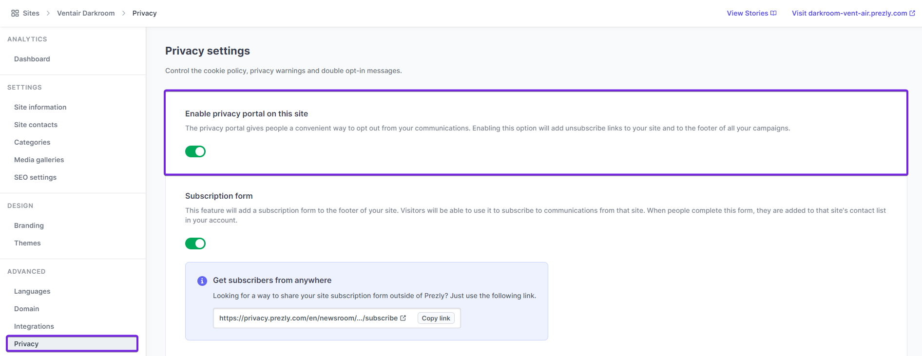Select Categories in the sidebar
922x356 pixels.
click(32, 142)
